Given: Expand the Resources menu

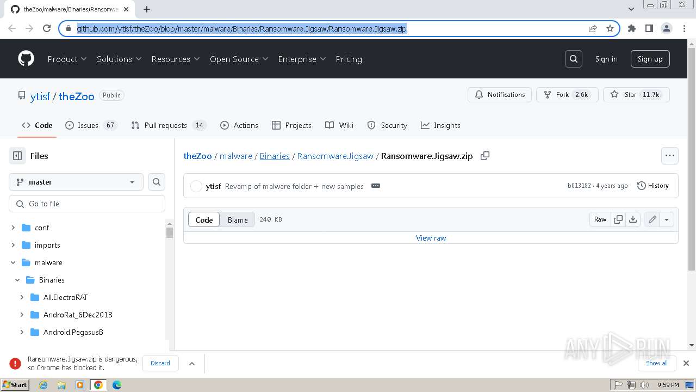Looking at the screenshot, I should (x=176, y=59).
